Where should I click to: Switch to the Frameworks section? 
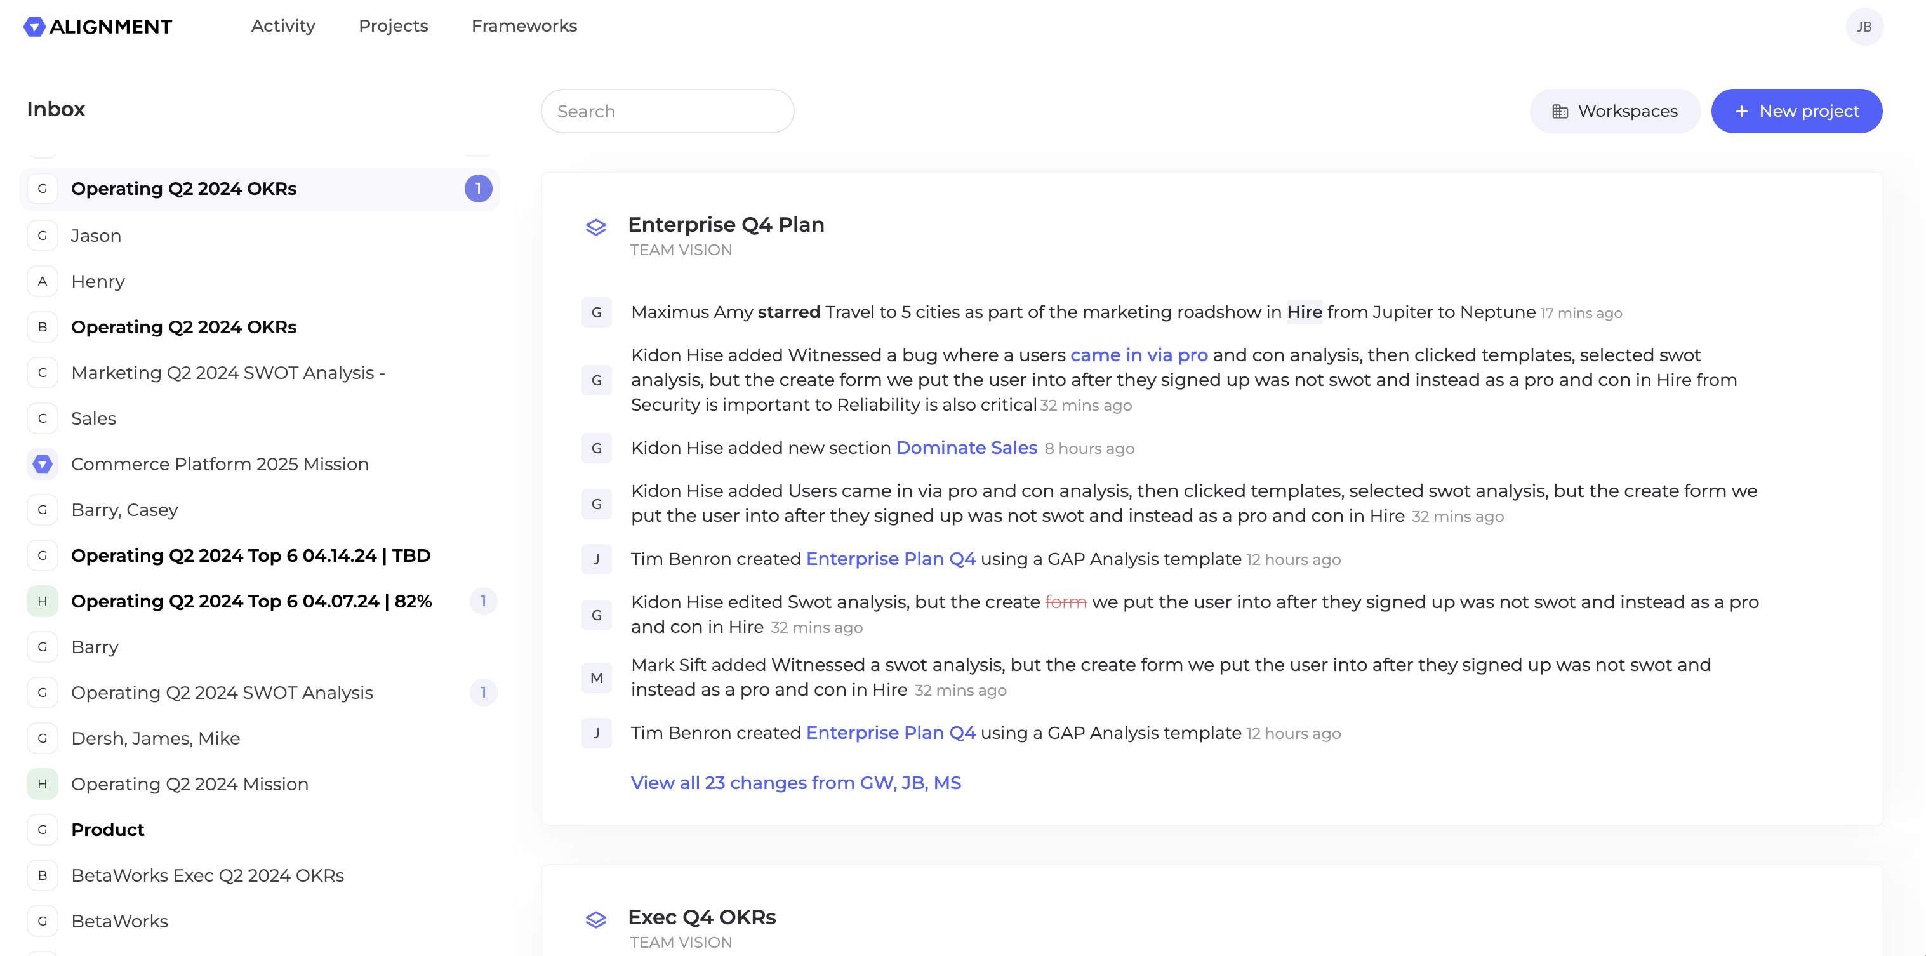pyautogui.click(x=523, y=26)
